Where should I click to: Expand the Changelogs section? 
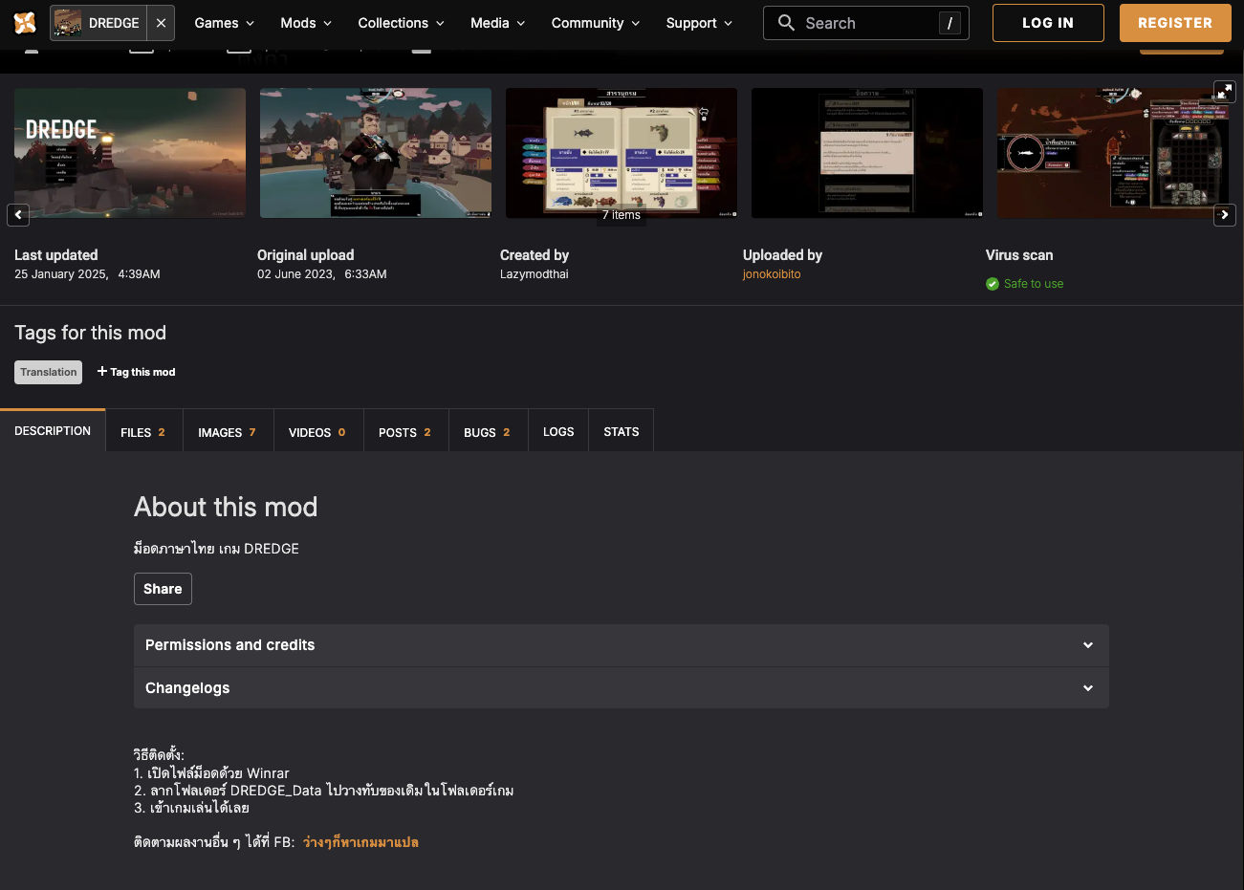pyautogui.click(x=622, y=688)
